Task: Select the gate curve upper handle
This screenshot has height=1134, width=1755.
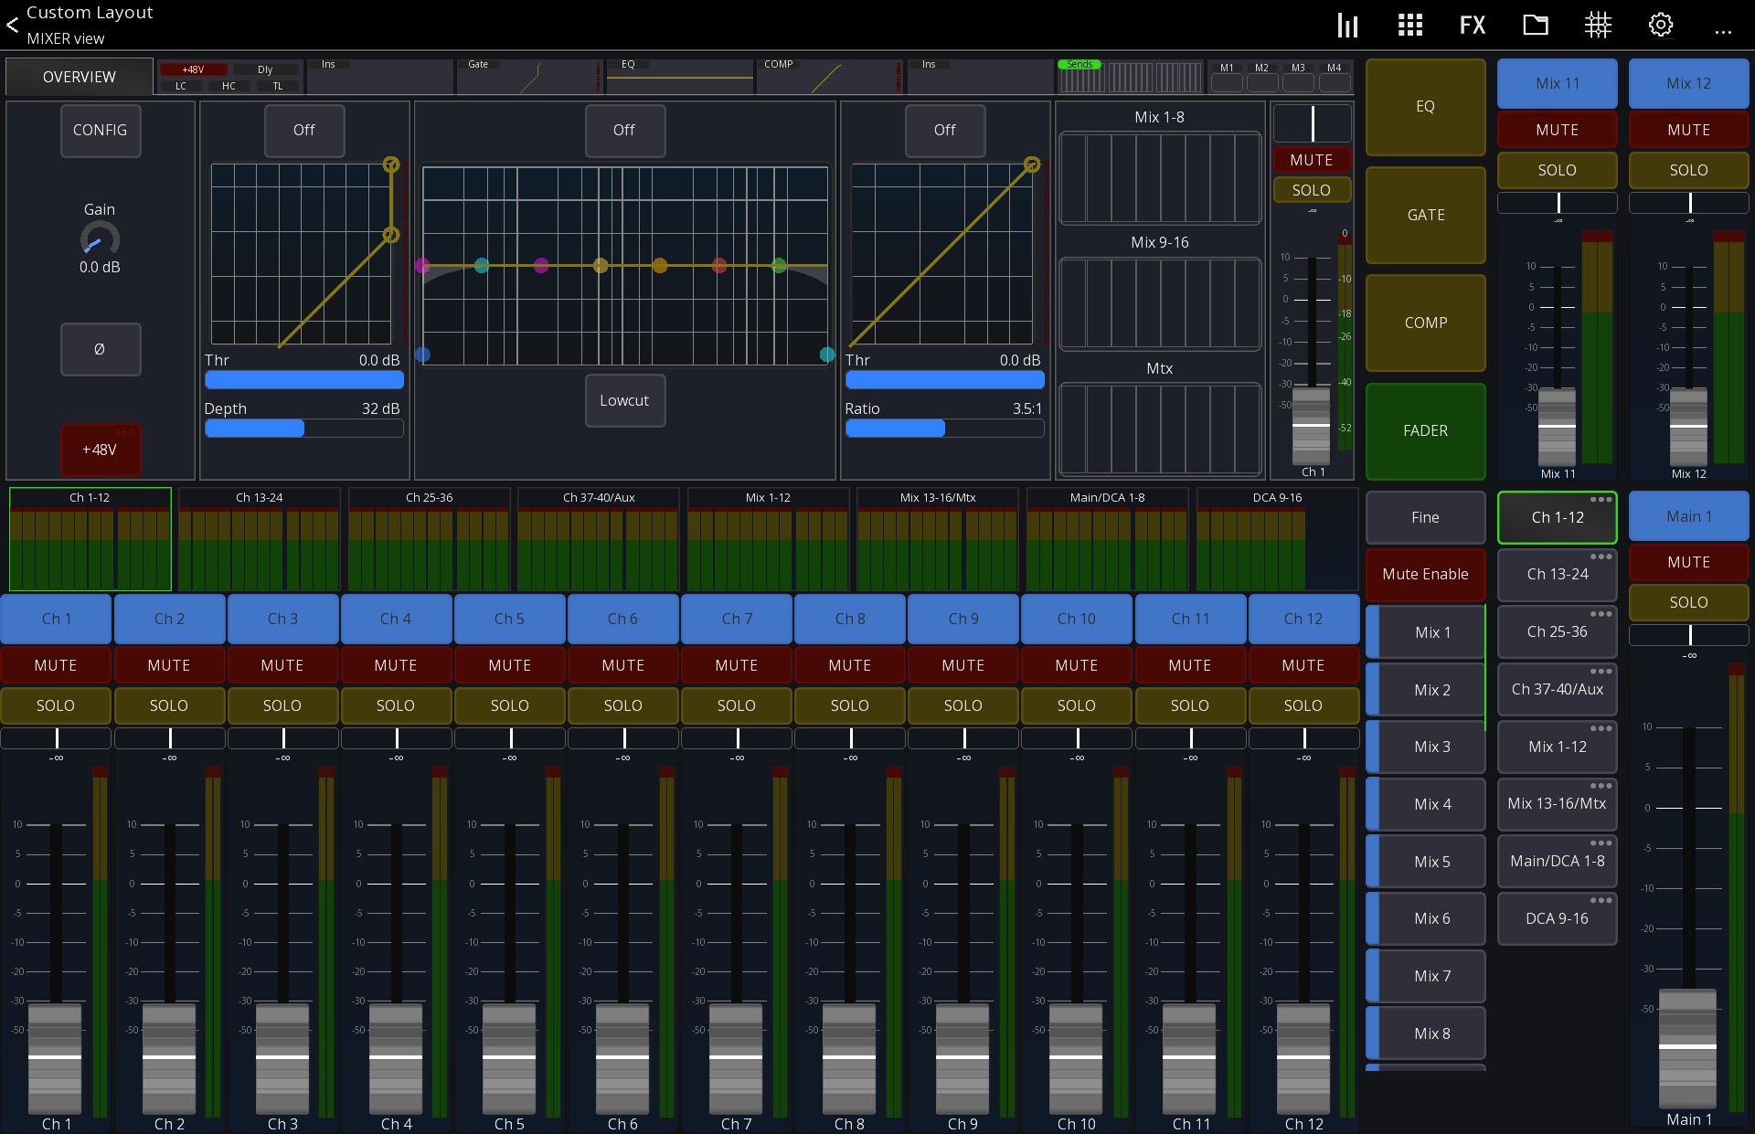Action: [391, 164]
